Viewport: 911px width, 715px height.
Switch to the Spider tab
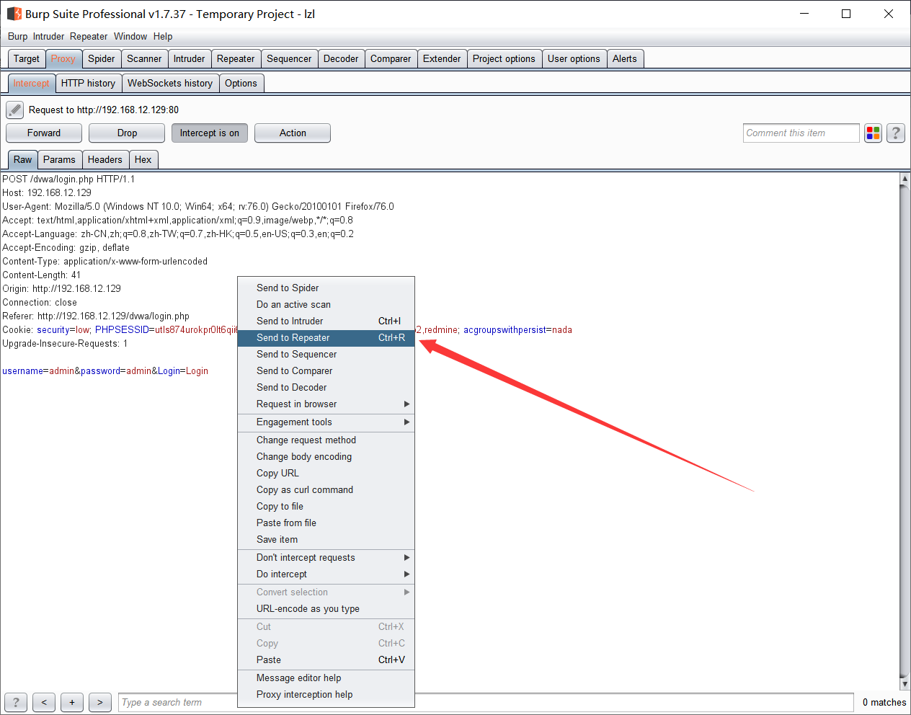click(102, 59)
